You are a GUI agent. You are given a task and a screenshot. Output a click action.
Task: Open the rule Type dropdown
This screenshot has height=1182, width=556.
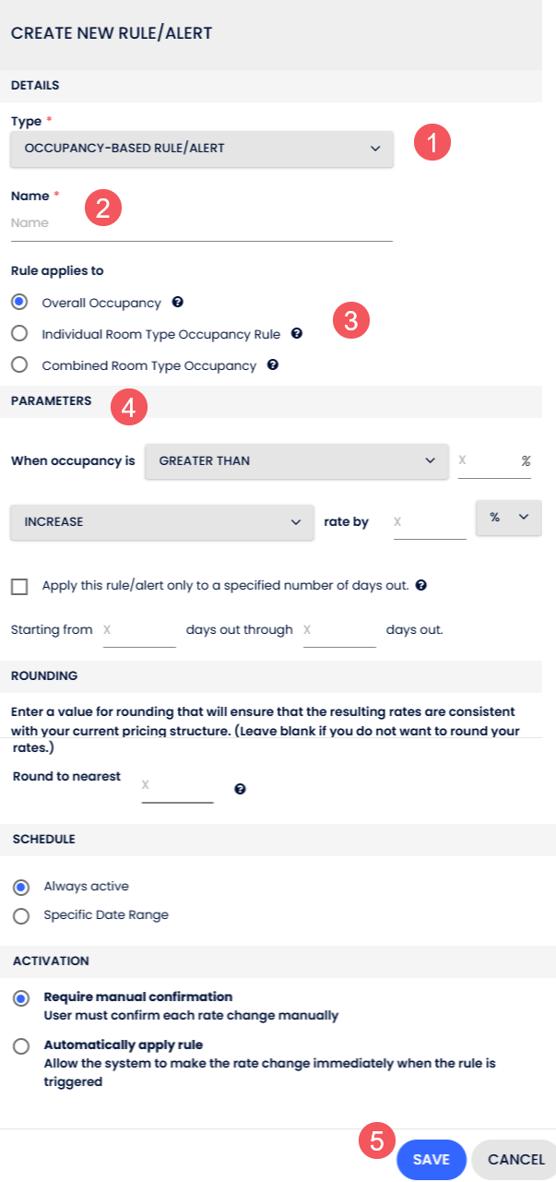[x=202, y=149]
